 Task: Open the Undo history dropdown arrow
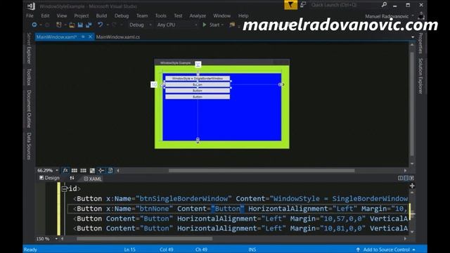(x=108, y=25)
